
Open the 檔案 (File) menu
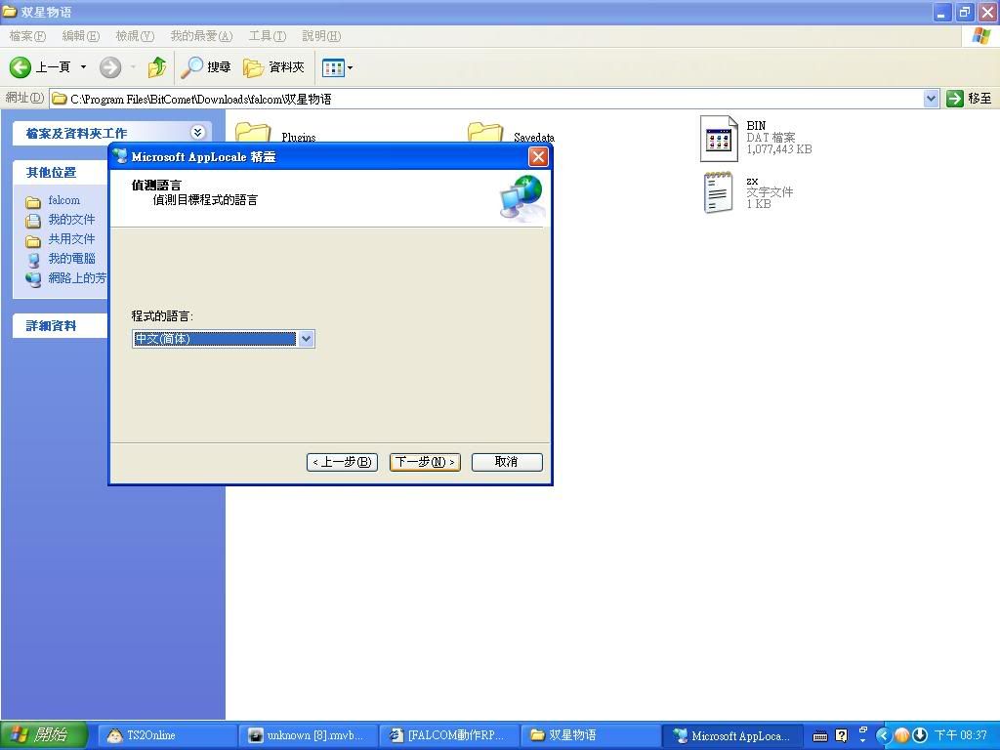27,36
